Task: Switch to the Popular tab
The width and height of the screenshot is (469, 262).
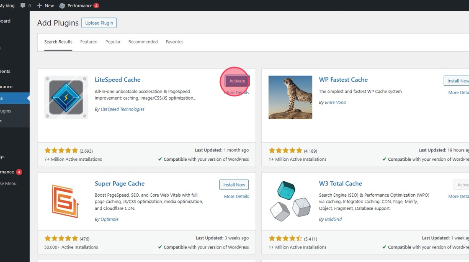Action: point(113,42)
